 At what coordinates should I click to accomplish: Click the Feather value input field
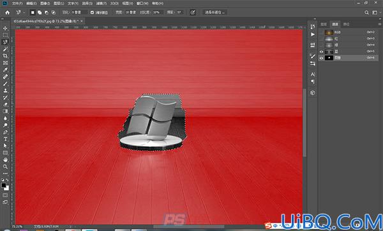[x=79, y=13]
